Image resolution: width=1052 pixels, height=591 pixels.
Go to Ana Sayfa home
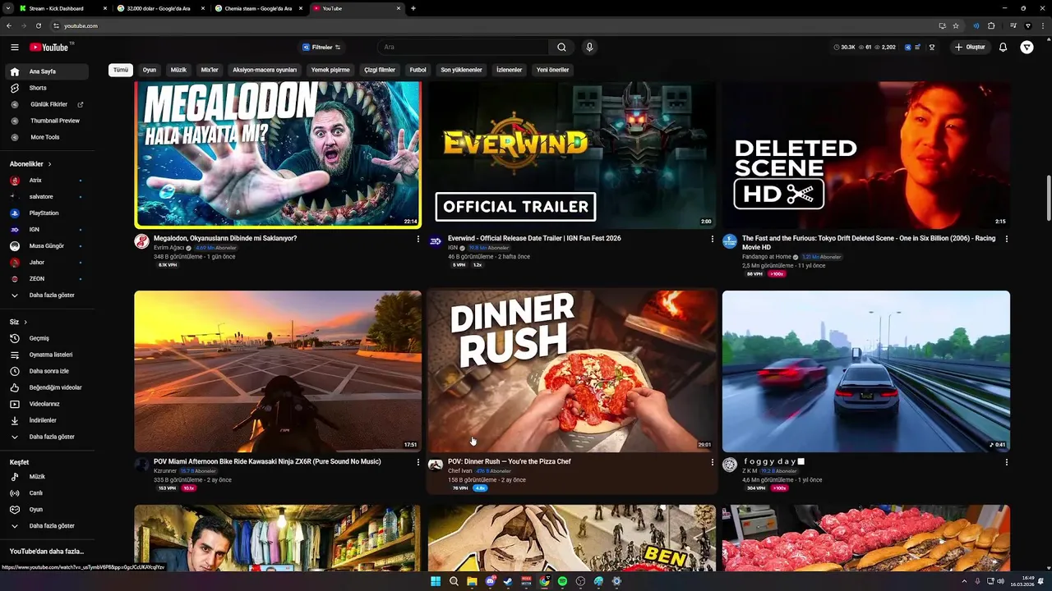[x=45, y=71]
